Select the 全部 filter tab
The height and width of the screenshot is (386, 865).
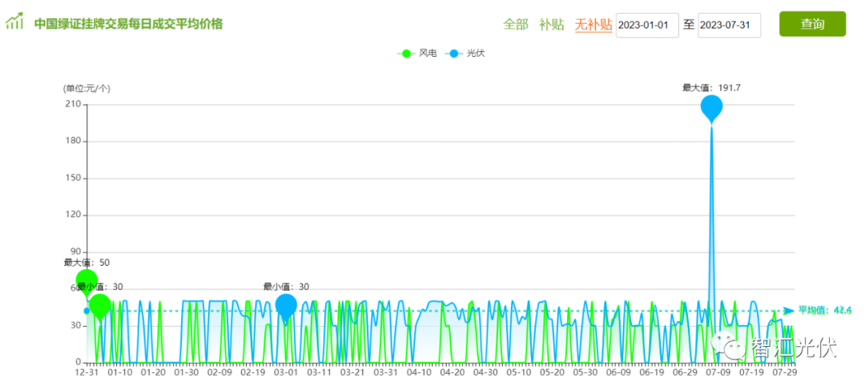click(x=516, y=25)
